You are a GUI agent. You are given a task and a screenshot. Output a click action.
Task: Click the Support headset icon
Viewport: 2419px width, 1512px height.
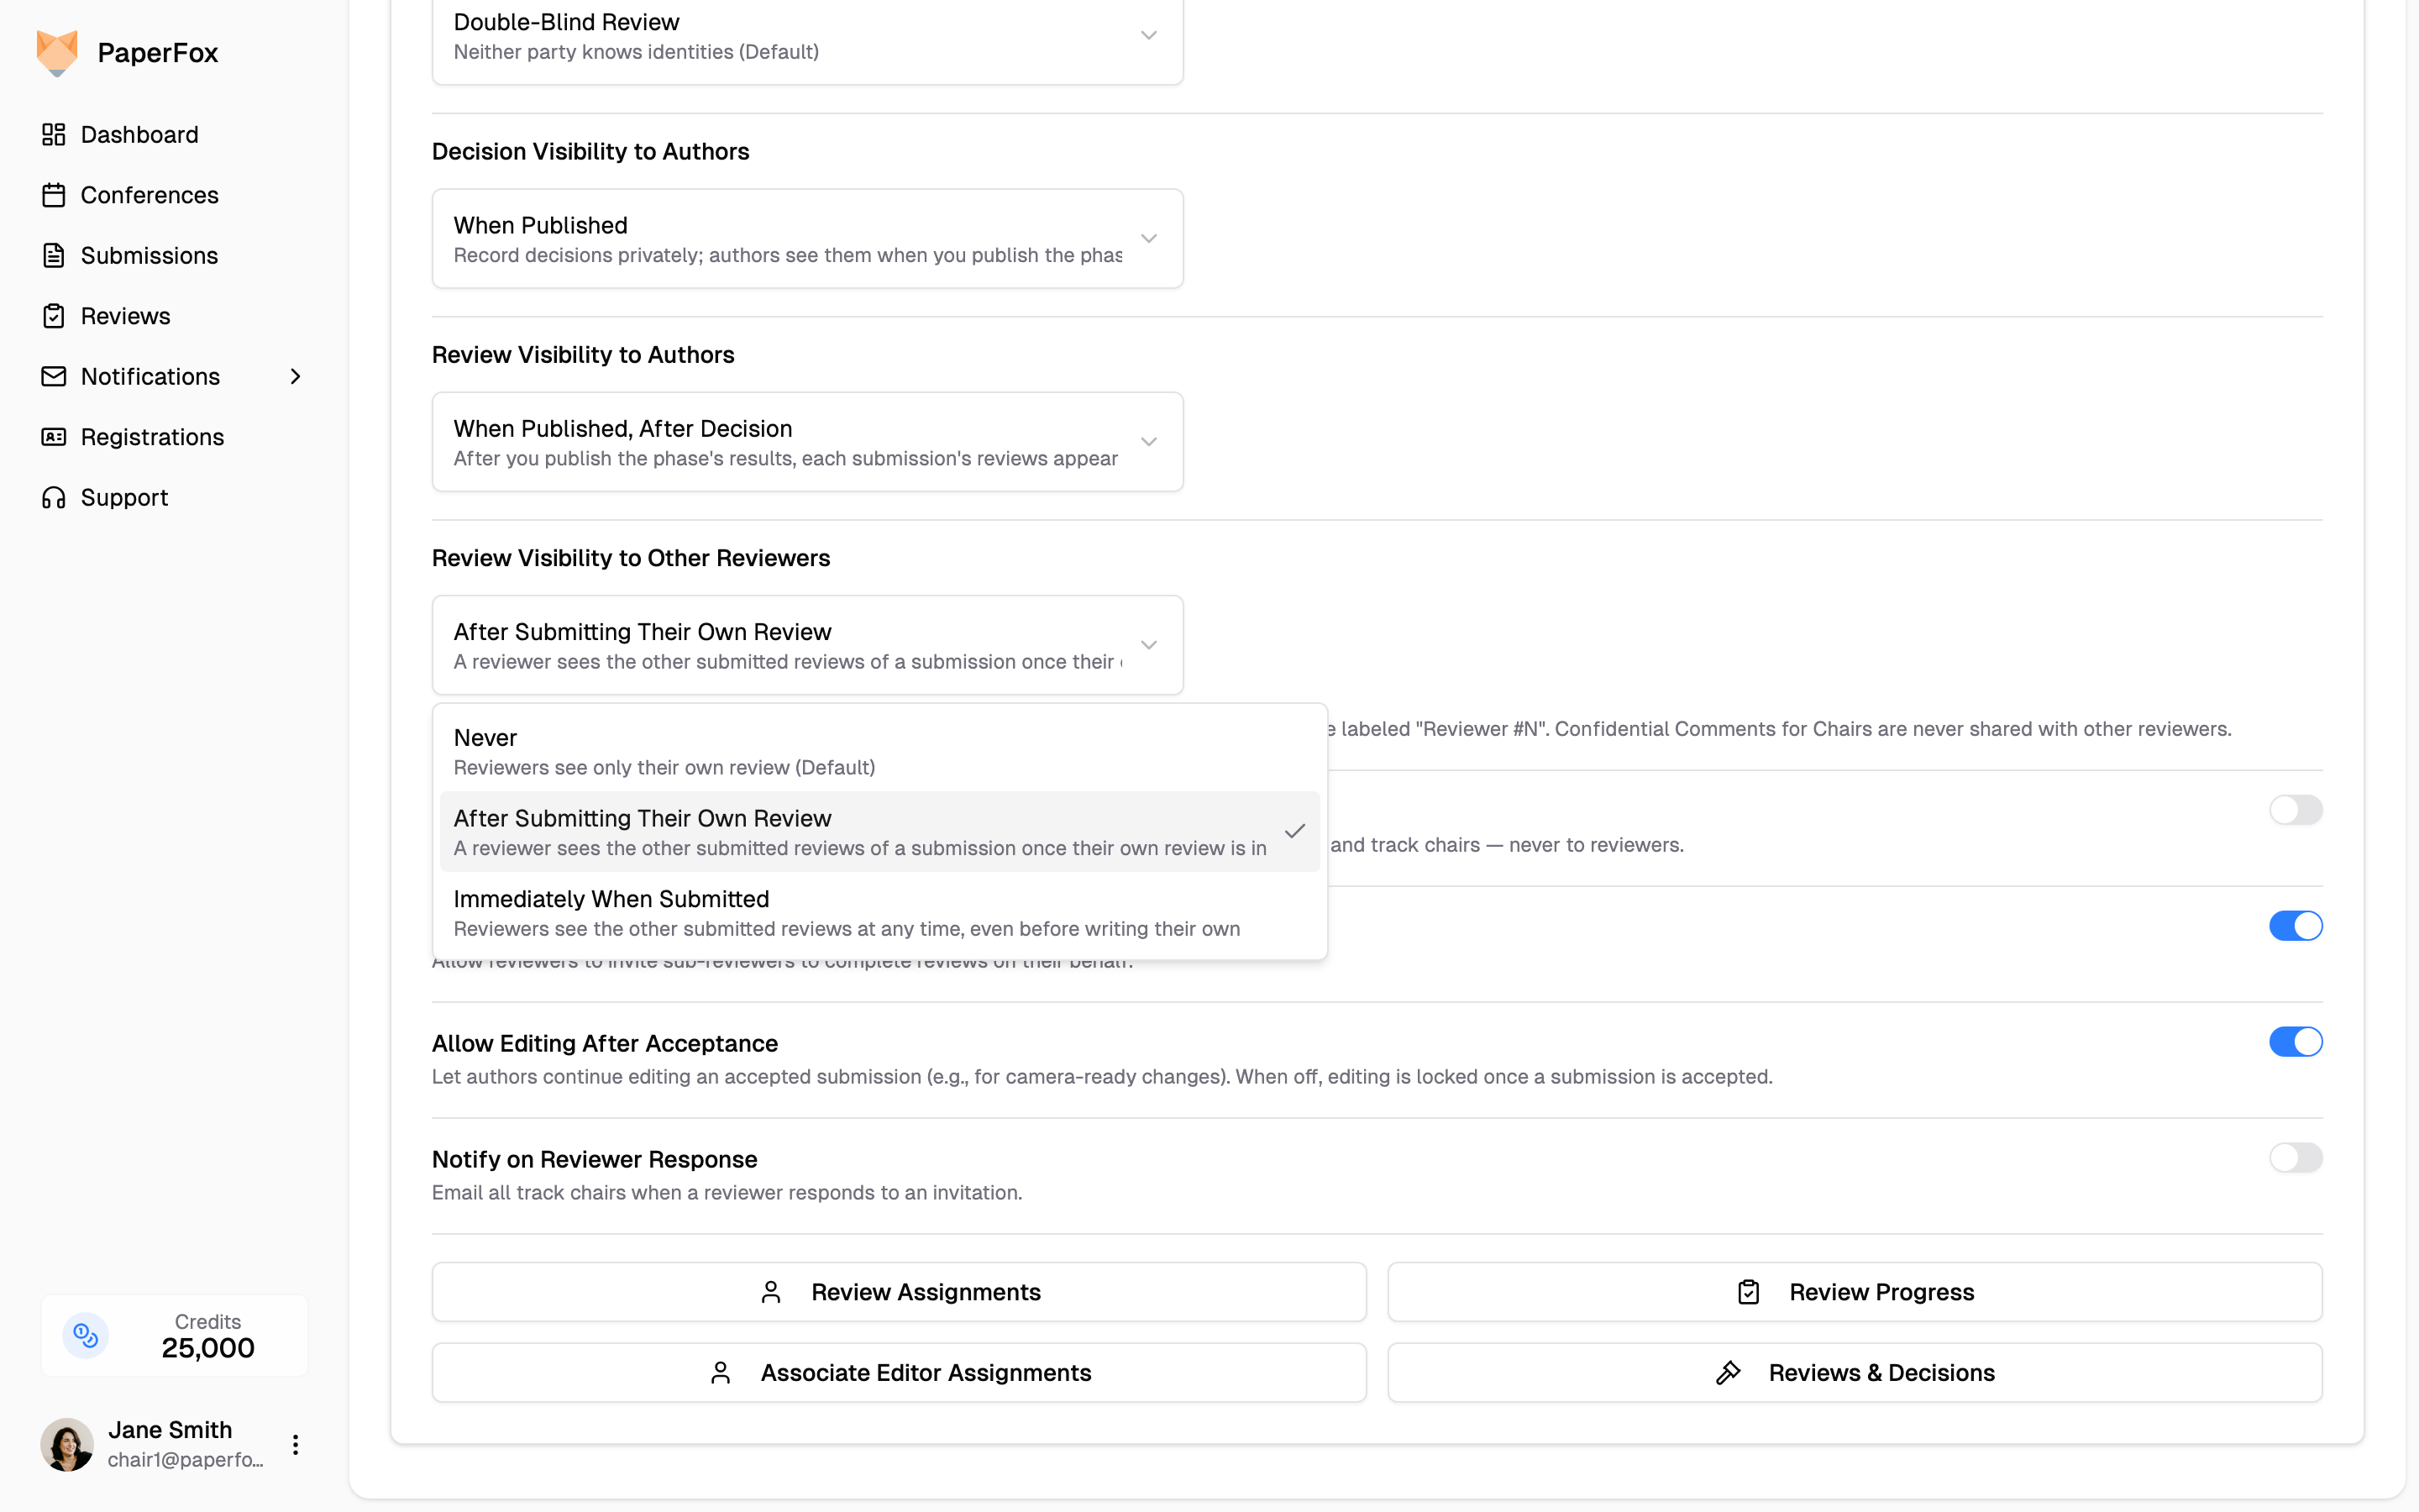click(x=54, y=498)
